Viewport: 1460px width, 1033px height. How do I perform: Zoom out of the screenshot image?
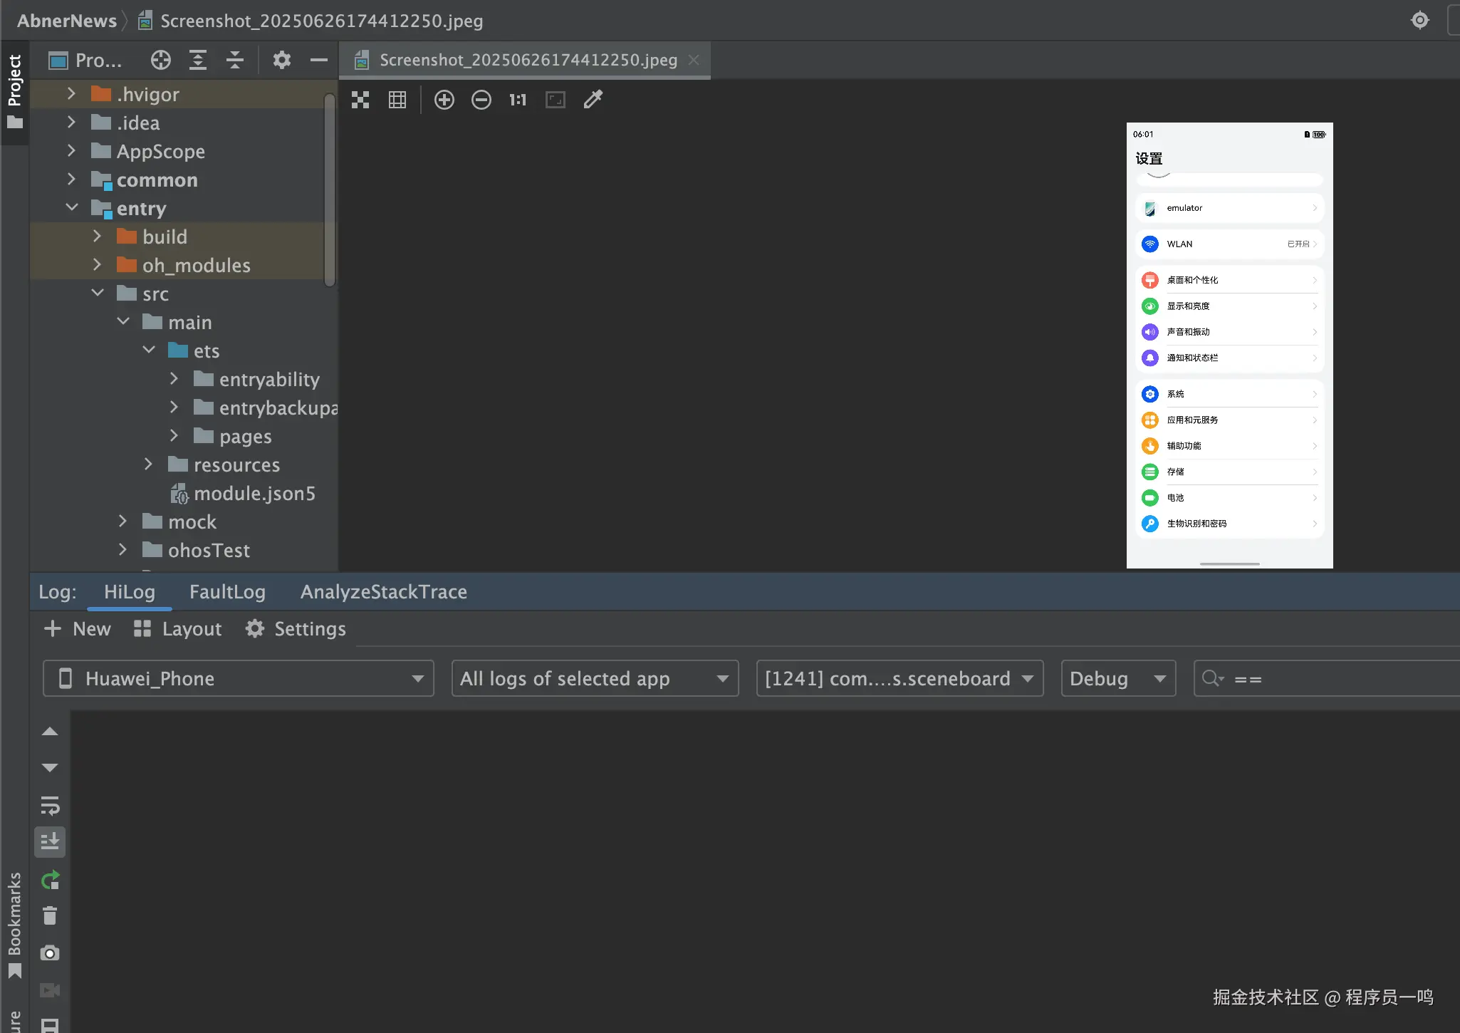[x=481, y=100]
